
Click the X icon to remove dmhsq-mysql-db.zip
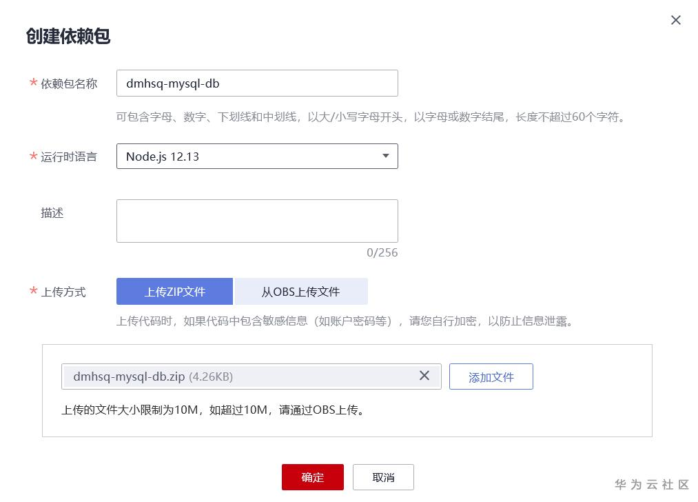pyautogui.click(x=425, y=376)
